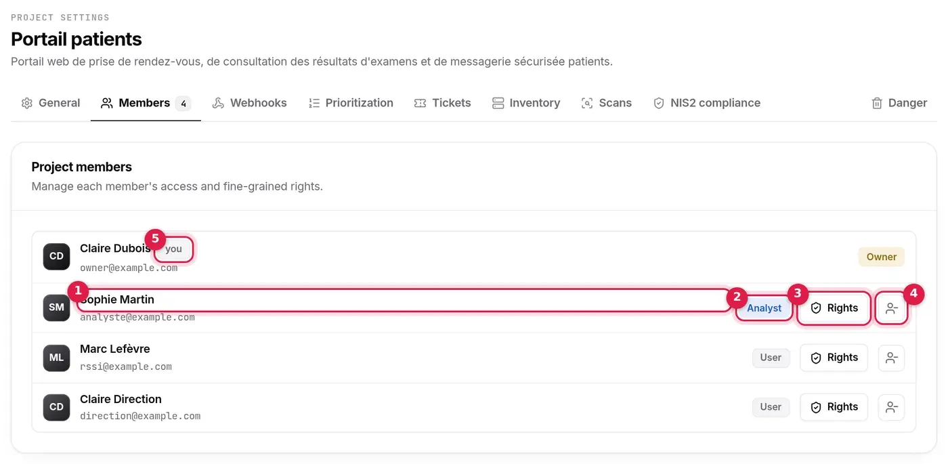Click the CD avatar of Claire Dubois
The image size is (948, 464).
point(56,257)
